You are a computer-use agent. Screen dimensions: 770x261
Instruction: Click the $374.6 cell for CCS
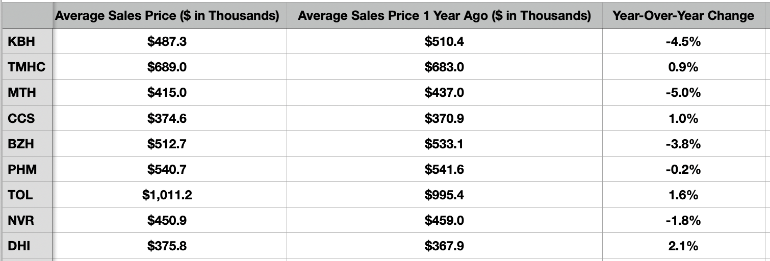click(167, 118)
